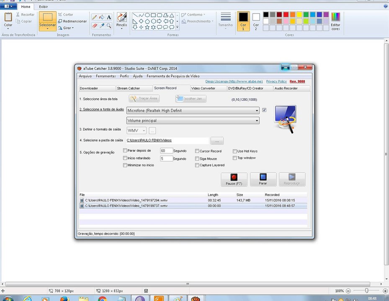Activate the Magnifier tool
This screenshot has height=301, width=389.
pos(109,26)
